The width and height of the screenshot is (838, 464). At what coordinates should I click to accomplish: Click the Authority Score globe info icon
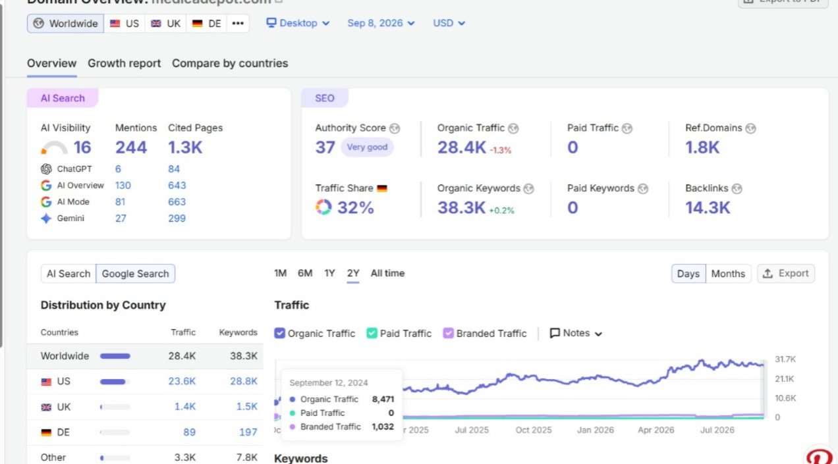(395, 128)
